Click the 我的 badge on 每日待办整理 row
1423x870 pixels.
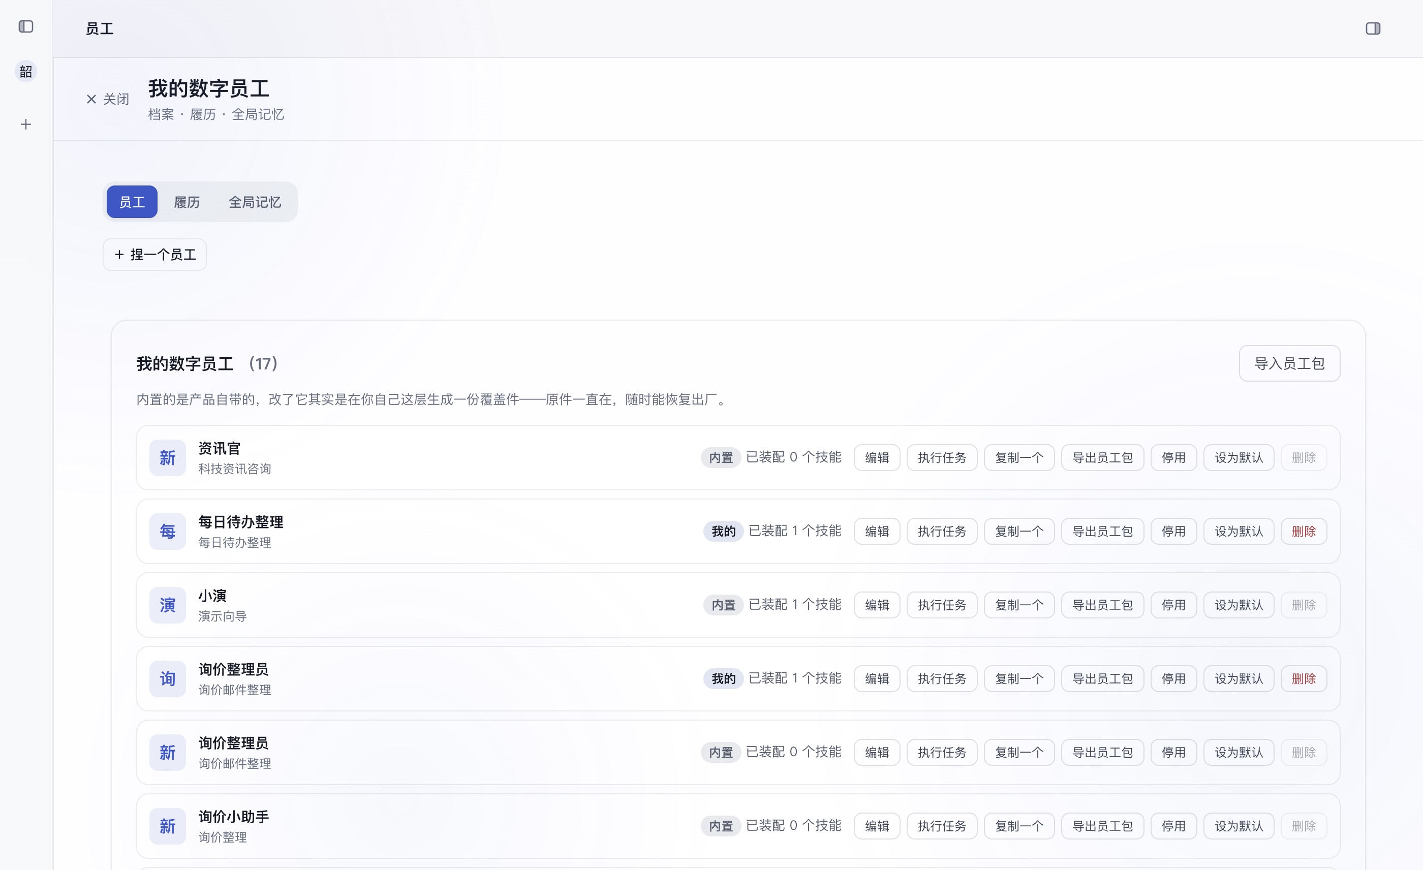point(723,531)
